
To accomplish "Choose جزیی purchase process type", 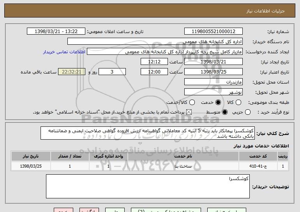I will click(248, 112).
